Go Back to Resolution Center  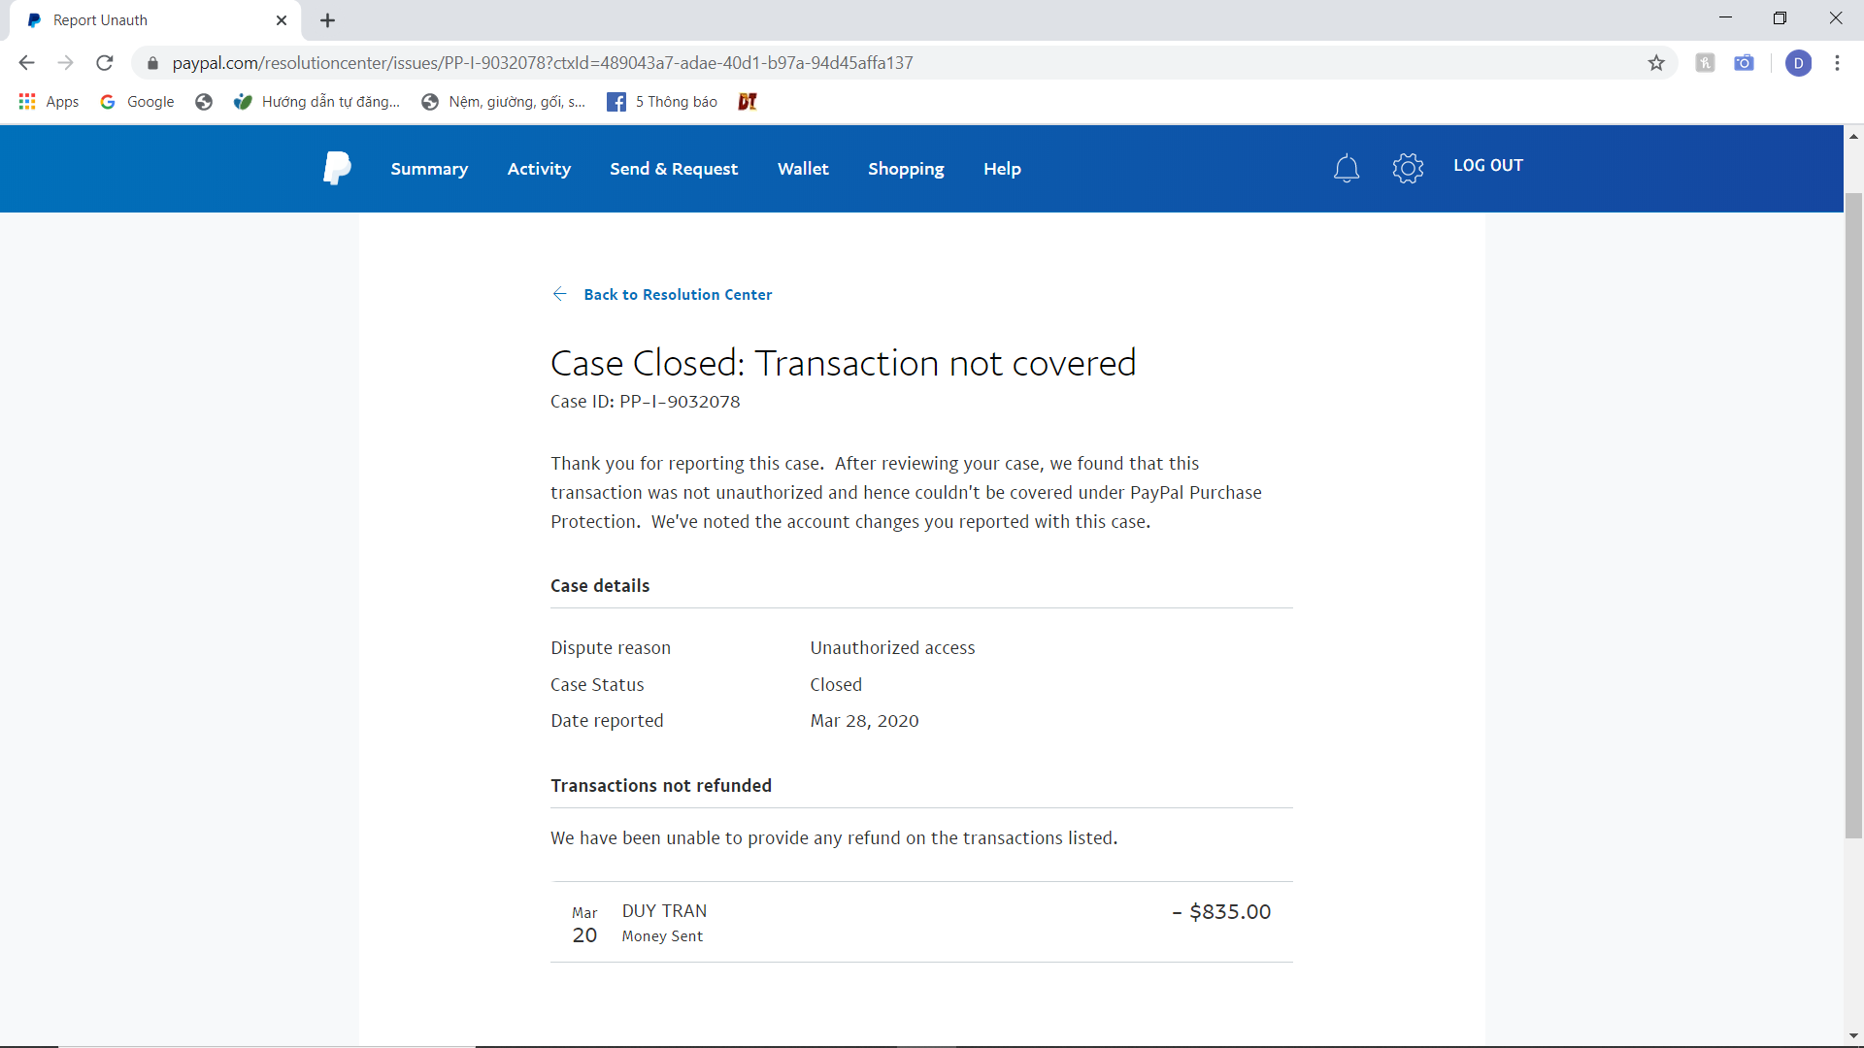[x=678, y=294]
